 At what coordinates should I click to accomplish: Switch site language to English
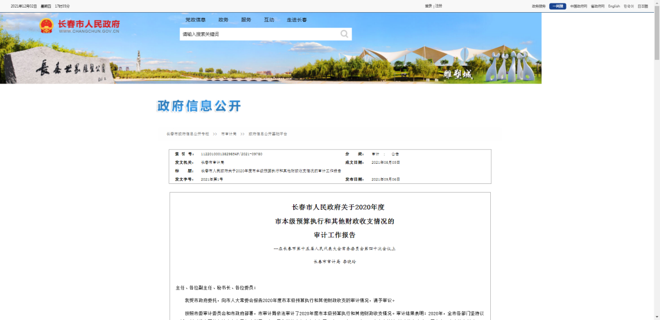point(614,6)
